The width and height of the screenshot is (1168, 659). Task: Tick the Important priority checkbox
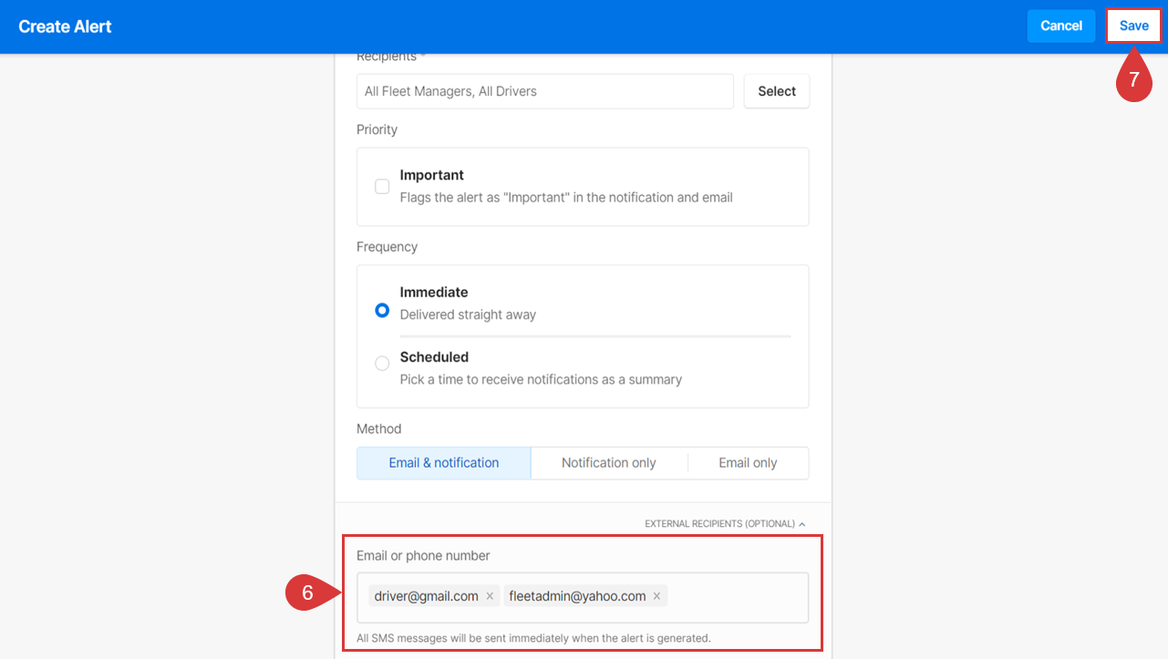pos(383,186)
